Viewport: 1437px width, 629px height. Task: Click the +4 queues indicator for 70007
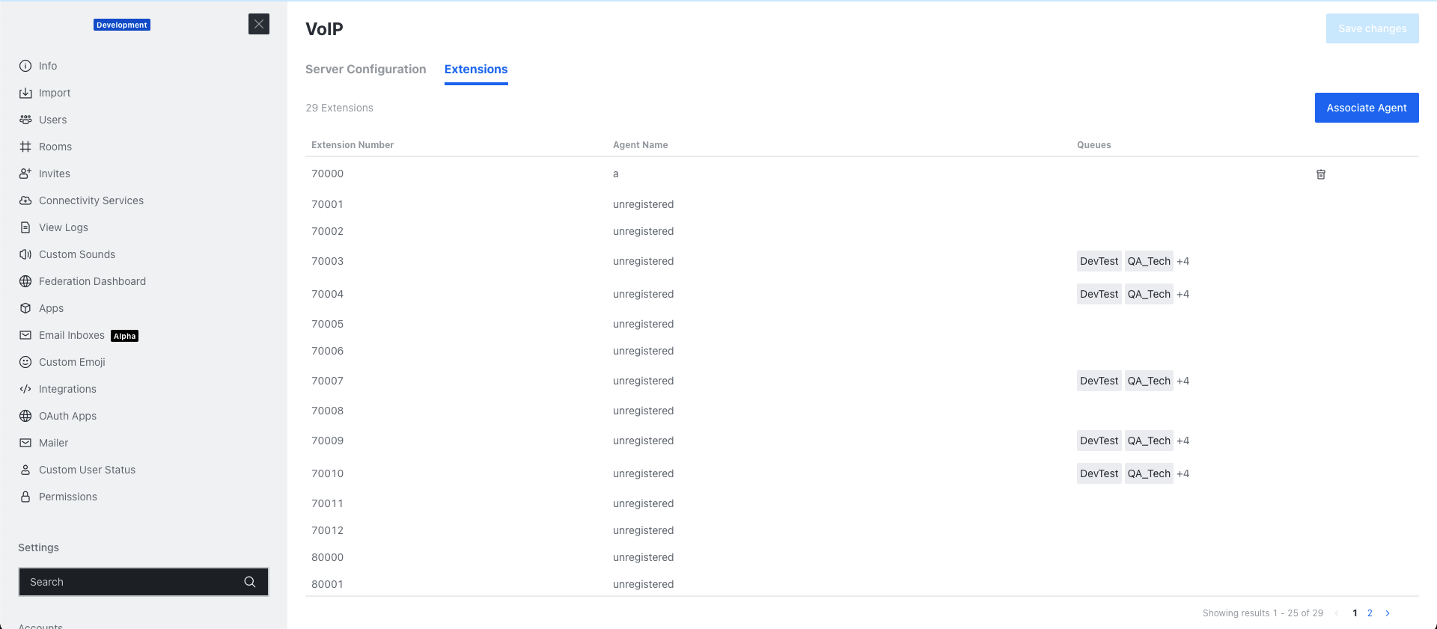(x=1183, y=381)
